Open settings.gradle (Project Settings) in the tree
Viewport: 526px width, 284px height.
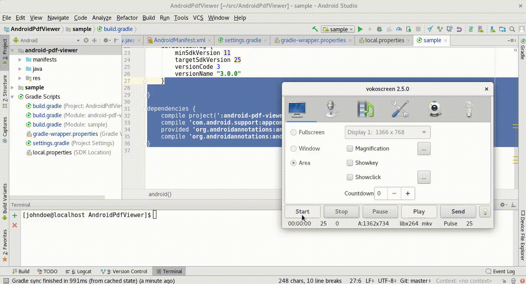coord(70,143)
